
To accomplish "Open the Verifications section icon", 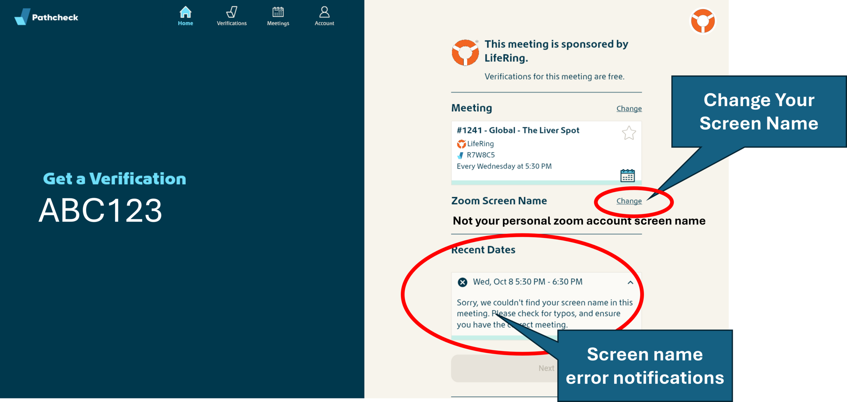I will click(232, 13).
